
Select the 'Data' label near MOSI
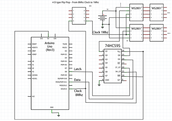click(x=77, y=80)
